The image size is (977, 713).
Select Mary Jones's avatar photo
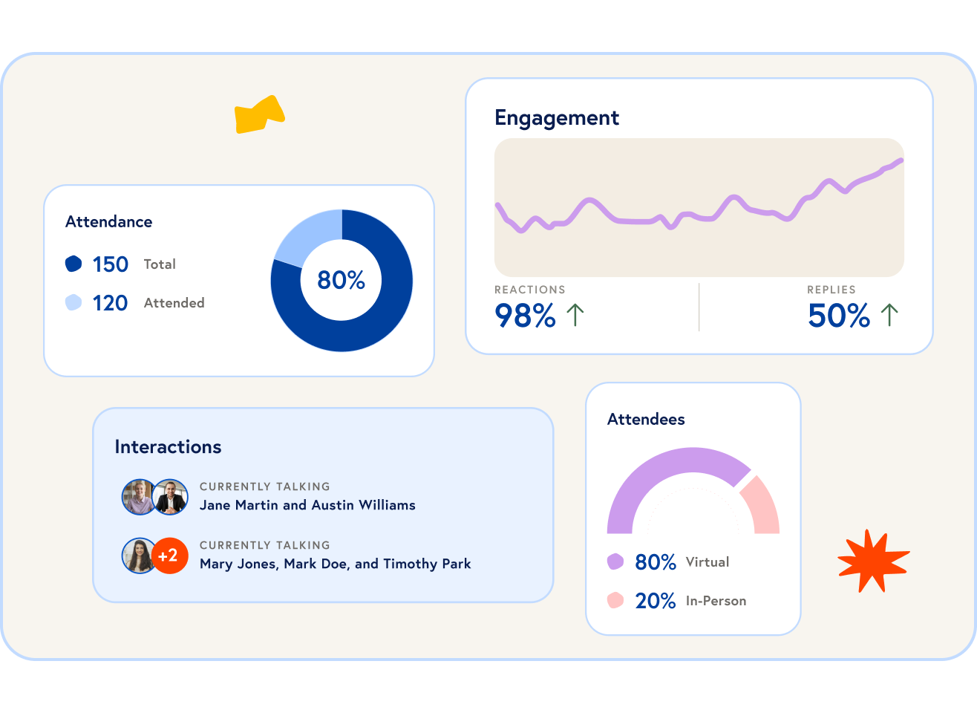click(139, 556)
